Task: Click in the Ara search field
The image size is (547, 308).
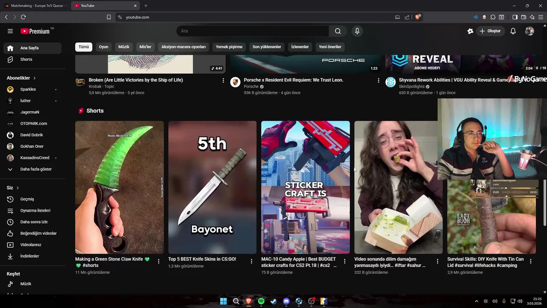Action: pos(253,31)
